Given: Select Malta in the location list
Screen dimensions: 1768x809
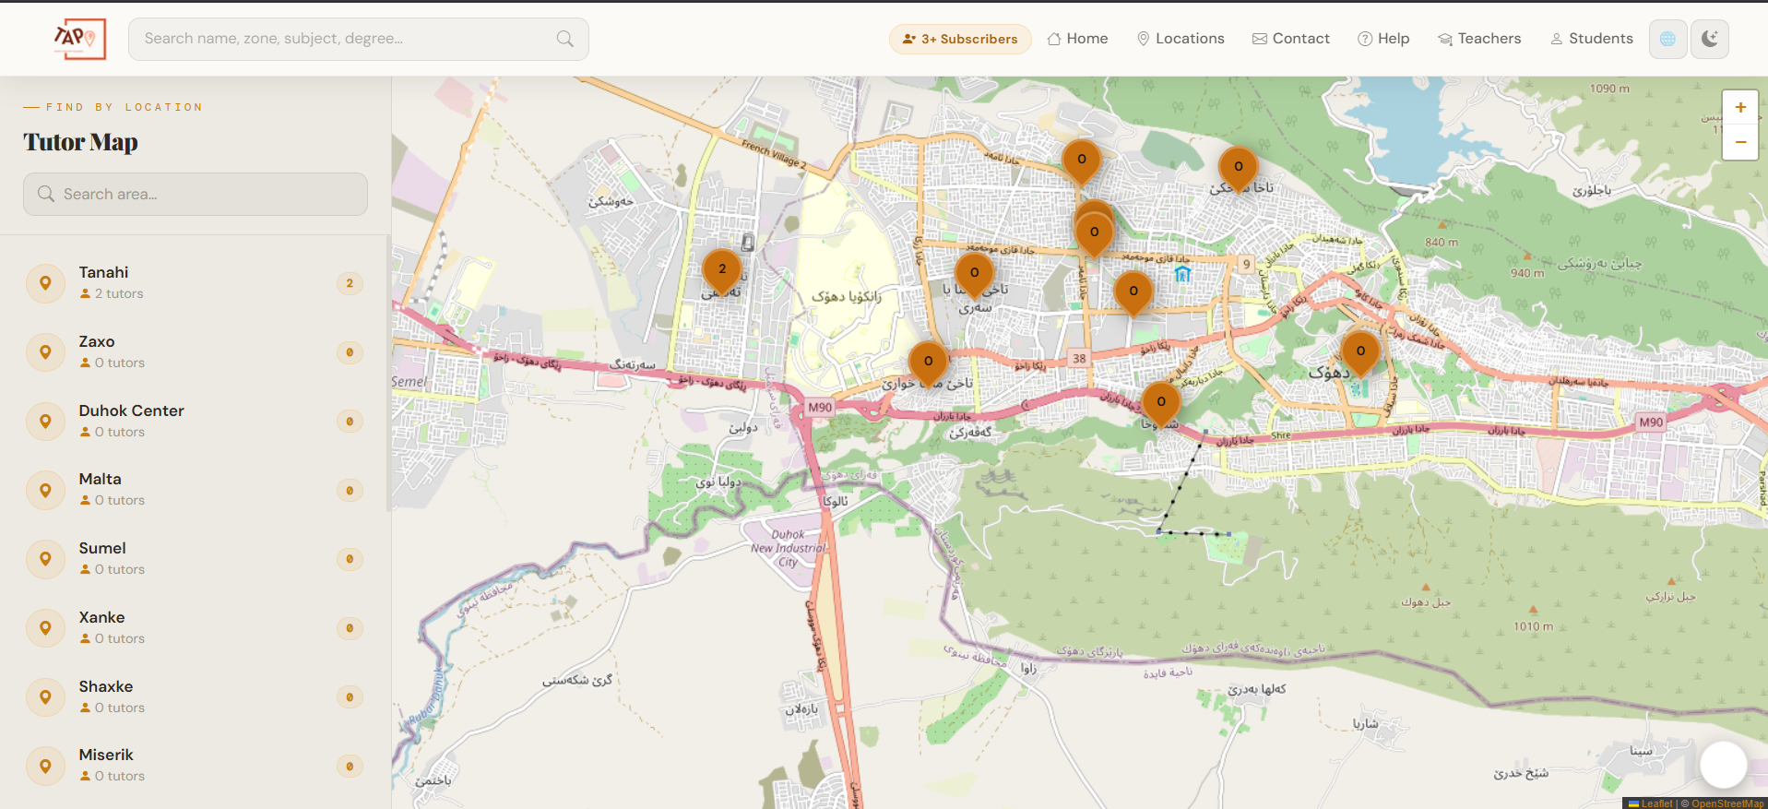Looking at the screenshot, I should [x=195, y=490].
